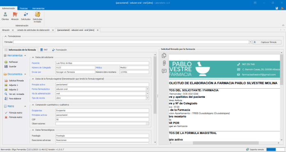This screenshot has width=286, height=152.
Task: Switch to Listado de solicitudes de elaboración tab
Action: (33, 30)
